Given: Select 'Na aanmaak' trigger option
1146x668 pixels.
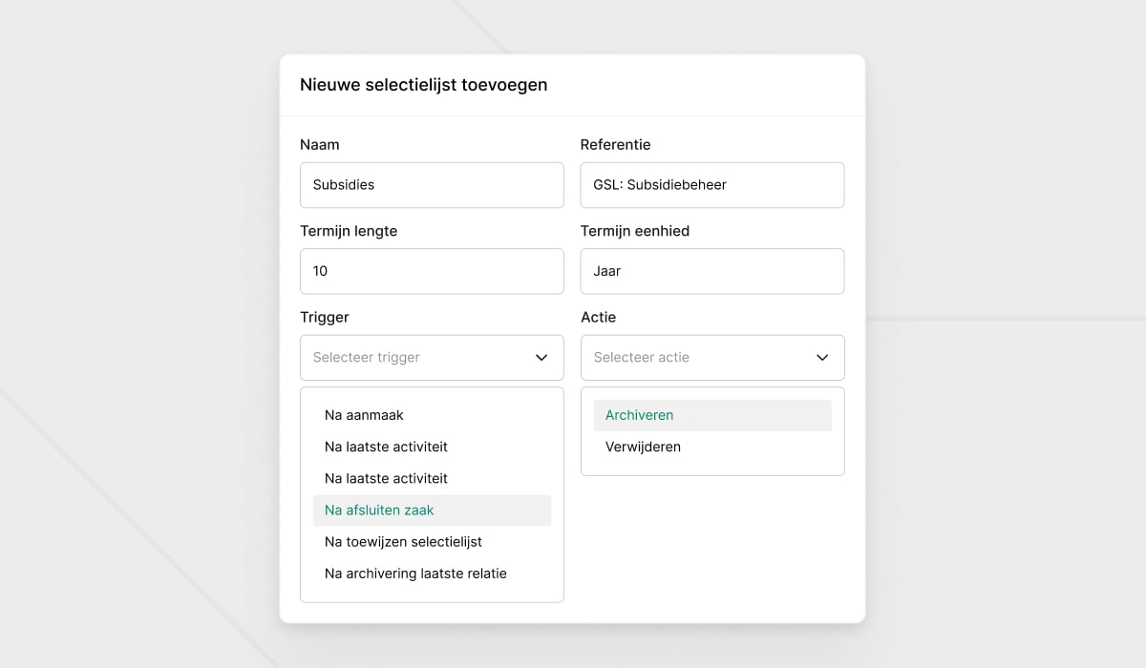Looking at the screenshot, I should [x=364, y=415].
